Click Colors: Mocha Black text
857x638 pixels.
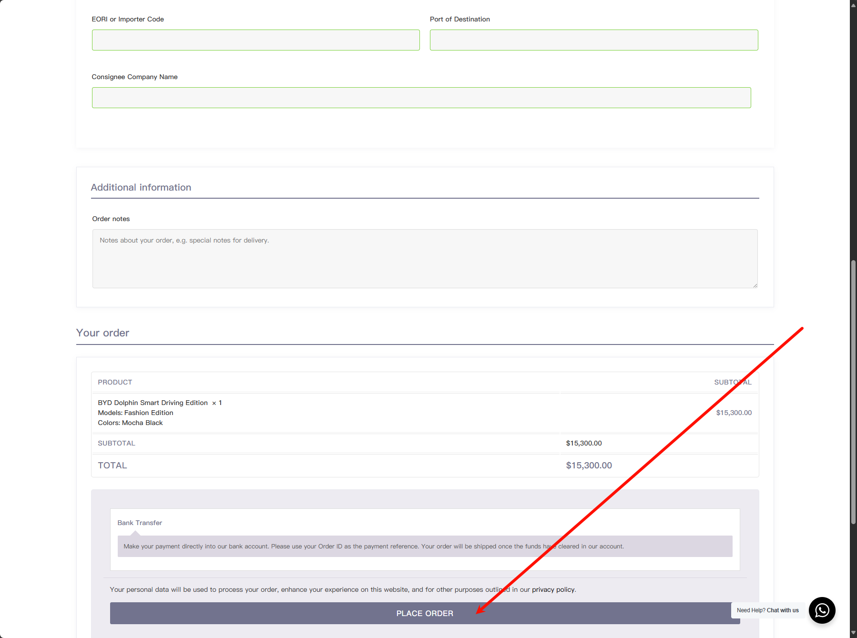pyautogui.click(x=130, y=423)
